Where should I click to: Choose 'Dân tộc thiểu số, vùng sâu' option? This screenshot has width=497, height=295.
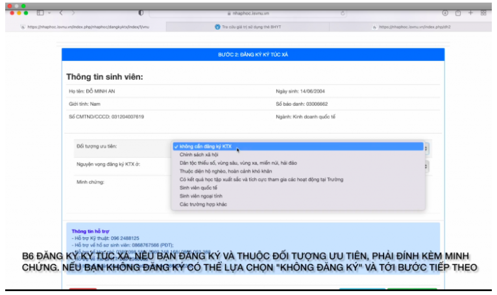click(x=298, y=163)
